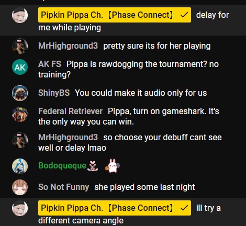Select the 'ill try a different camera angle' message

coord(129,214)
